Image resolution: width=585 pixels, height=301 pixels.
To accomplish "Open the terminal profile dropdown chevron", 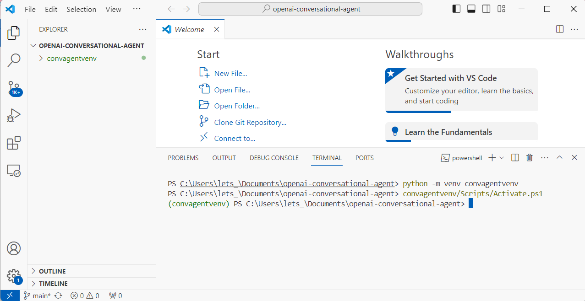I will pyautogui.click(x=502, y=157).
